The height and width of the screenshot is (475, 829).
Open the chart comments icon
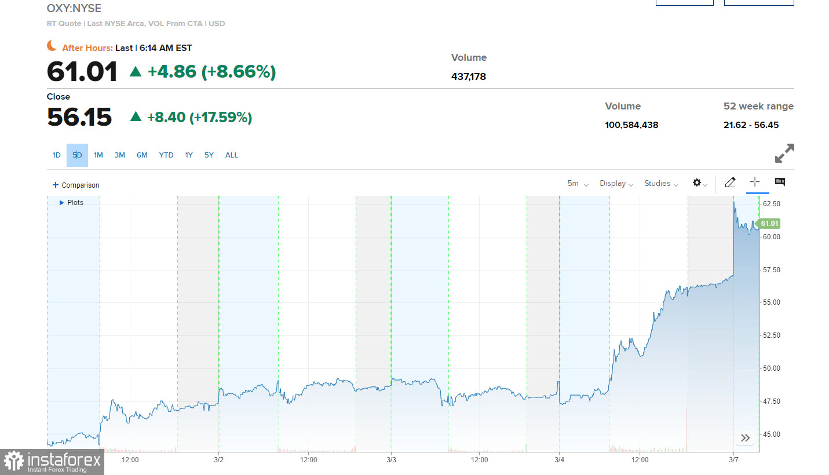click(x=780, y=182)
